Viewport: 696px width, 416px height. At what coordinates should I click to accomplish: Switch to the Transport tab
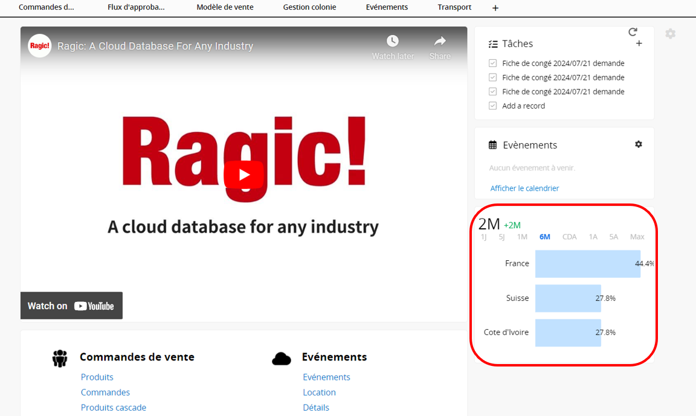point(454,7)
